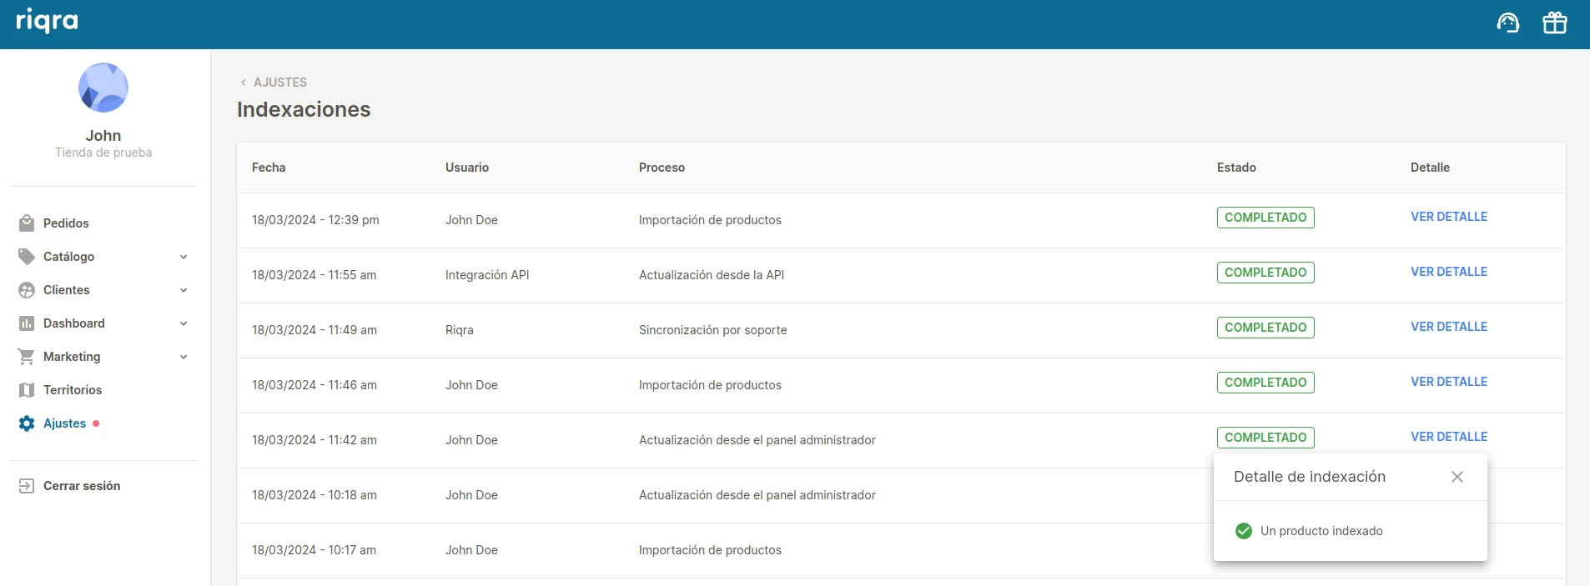The width and height of the screenshot is (1590, 586).
Task: Click the green check icon in popup
Action: point(1244,531)
